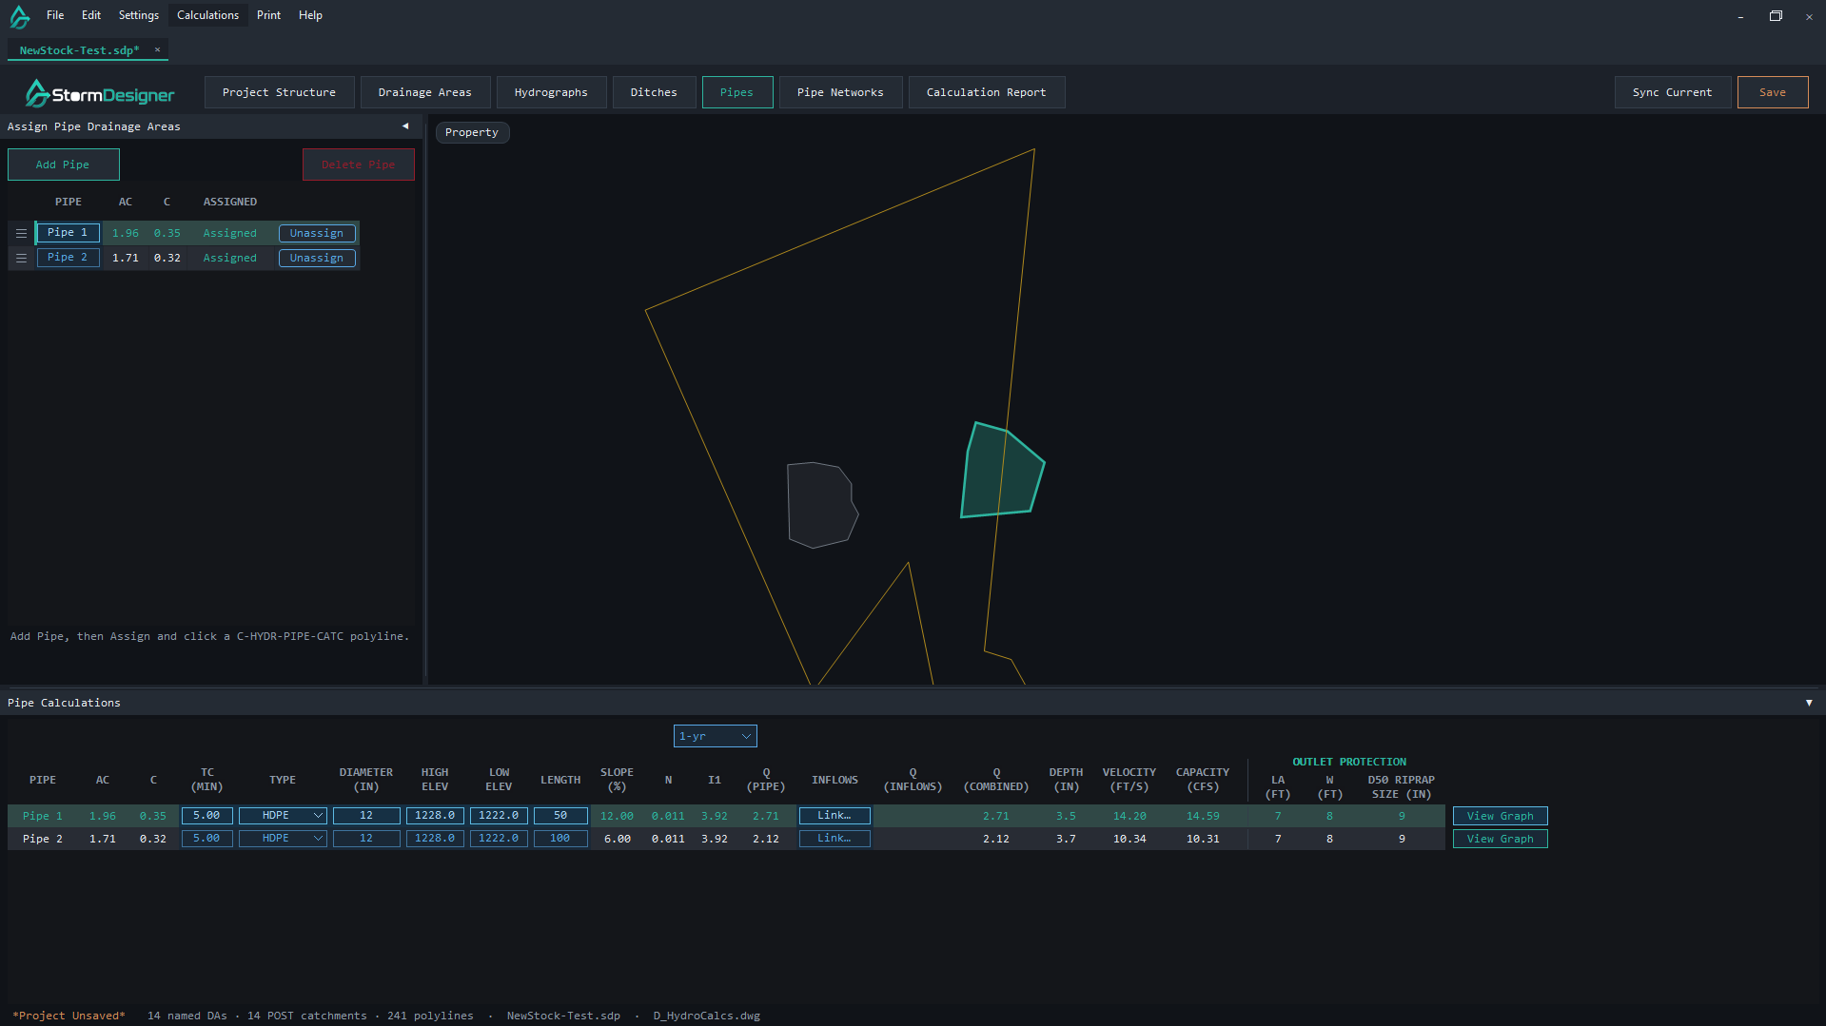Unassign drainage area from Pipe 2
Image resolution: width=1826 pixels, height=1026 pixels.
317,258
